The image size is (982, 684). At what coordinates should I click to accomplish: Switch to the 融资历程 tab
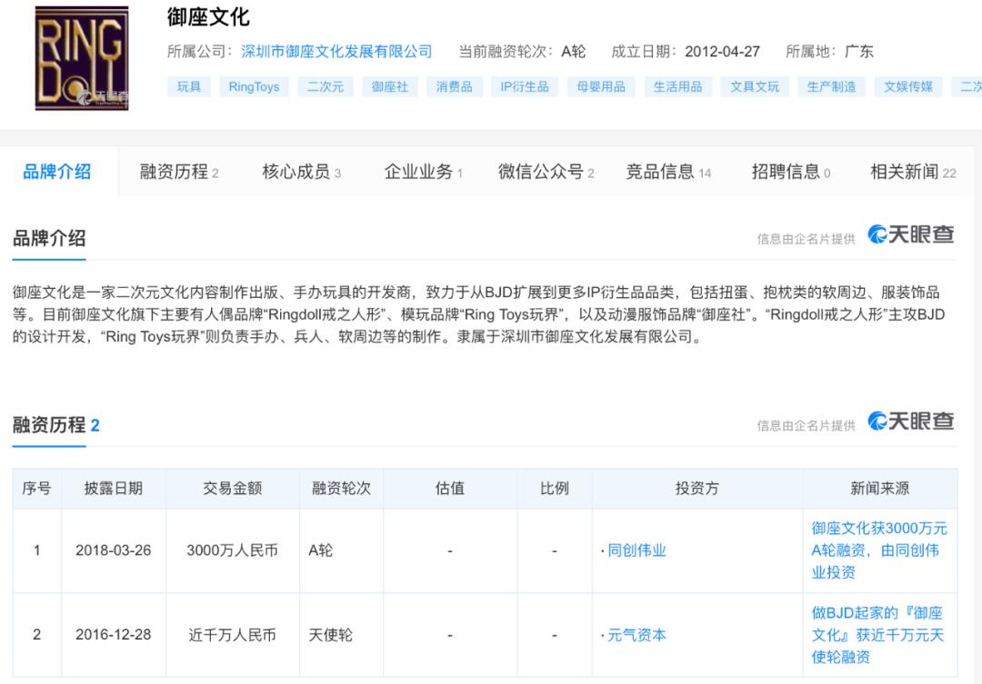tap(172, 170)
